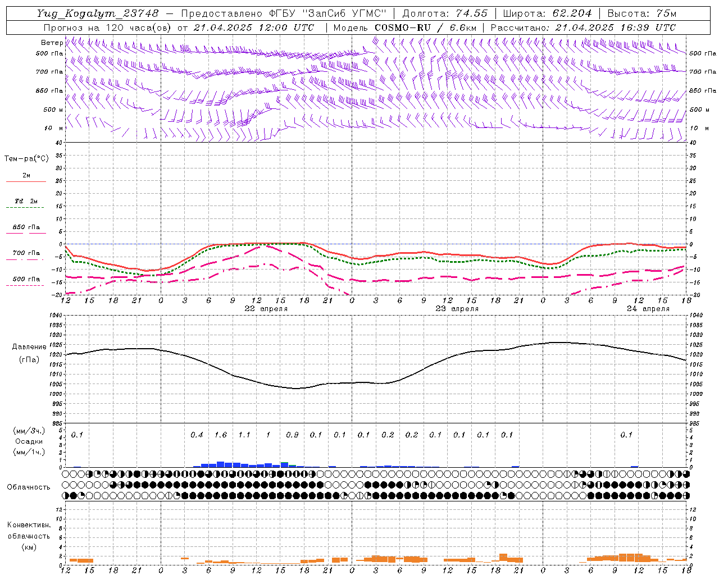Click the Ветер wind panel label

click(52, 43)
